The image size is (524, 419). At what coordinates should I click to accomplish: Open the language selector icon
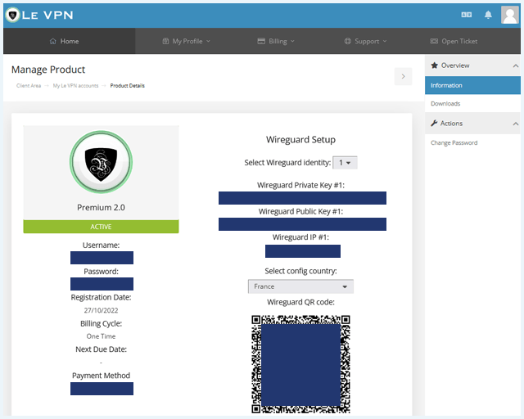[x=467, y=15]
